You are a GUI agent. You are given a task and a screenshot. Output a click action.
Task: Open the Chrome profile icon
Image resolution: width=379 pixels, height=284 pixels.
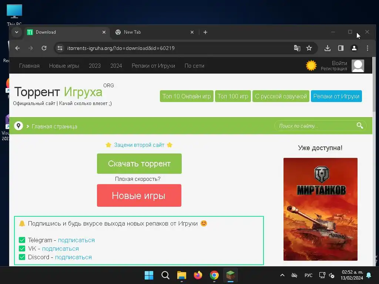354,48
